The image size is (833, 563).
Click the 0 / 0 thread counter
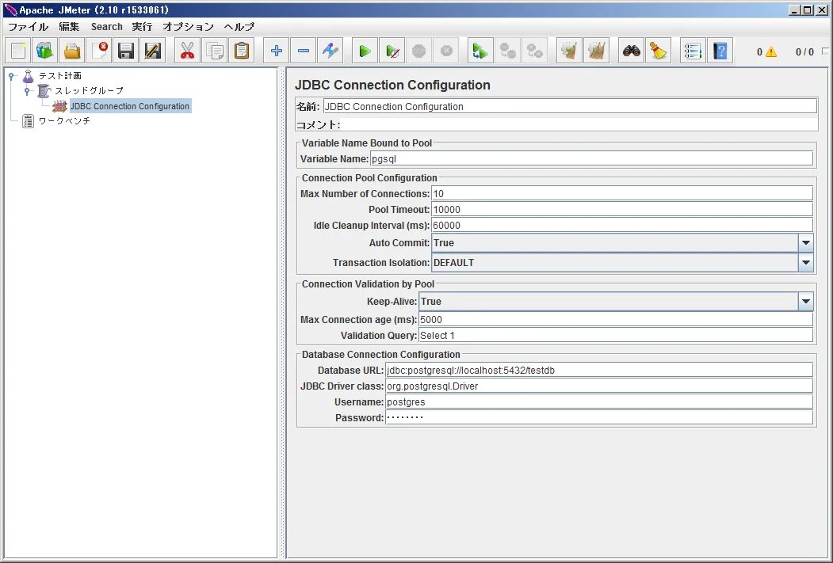click(804, 52)
